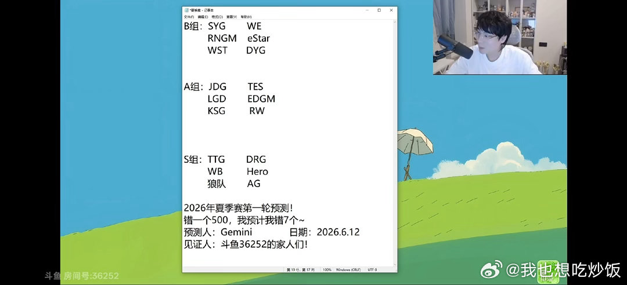627x285 pixels.
Task: Click the text SYG in B组
Action: click(217, 26)
